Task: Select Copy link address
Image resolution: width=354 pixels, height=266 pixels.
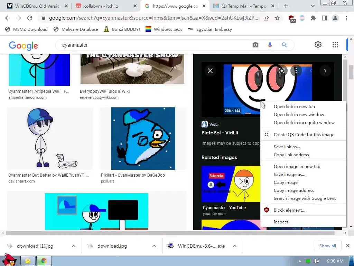Action: (x=304, y=155)
